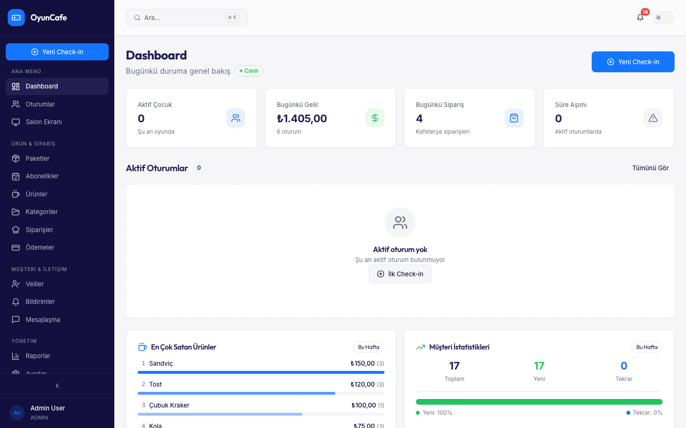Click the ₺1.405,00 revenue value
Image resolution: width=686 pixels, height=428 pixels.
(x=302, y=118)
